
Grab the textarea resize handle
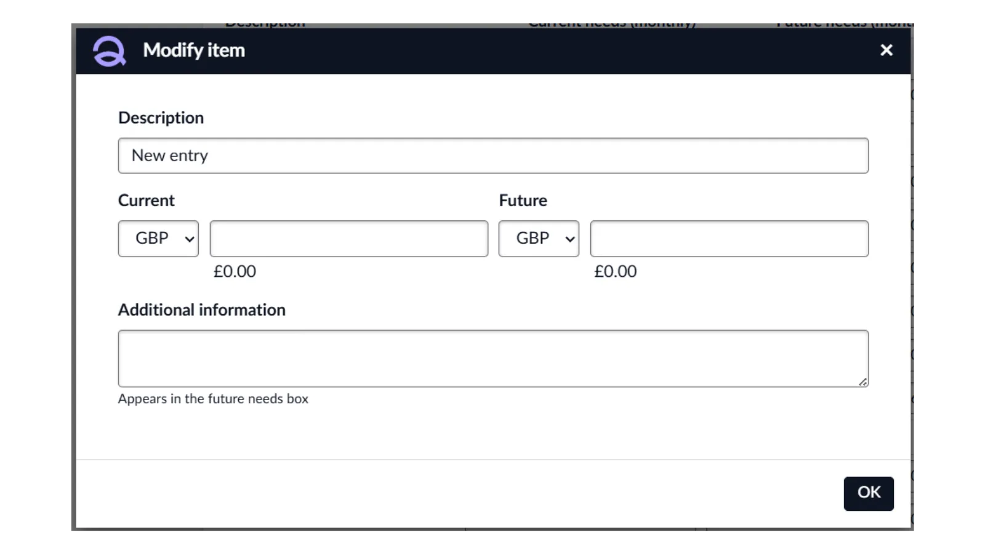point(863,382)
